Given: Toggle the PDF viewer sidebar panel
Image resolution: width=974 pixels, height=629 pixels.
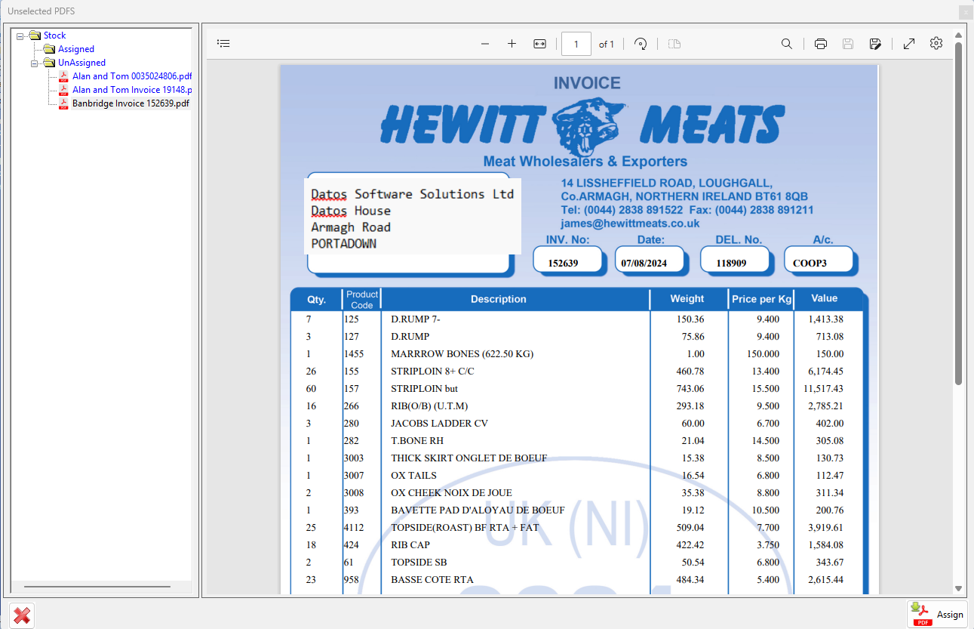Looking at the screenshot, I should tap(223, 44).
